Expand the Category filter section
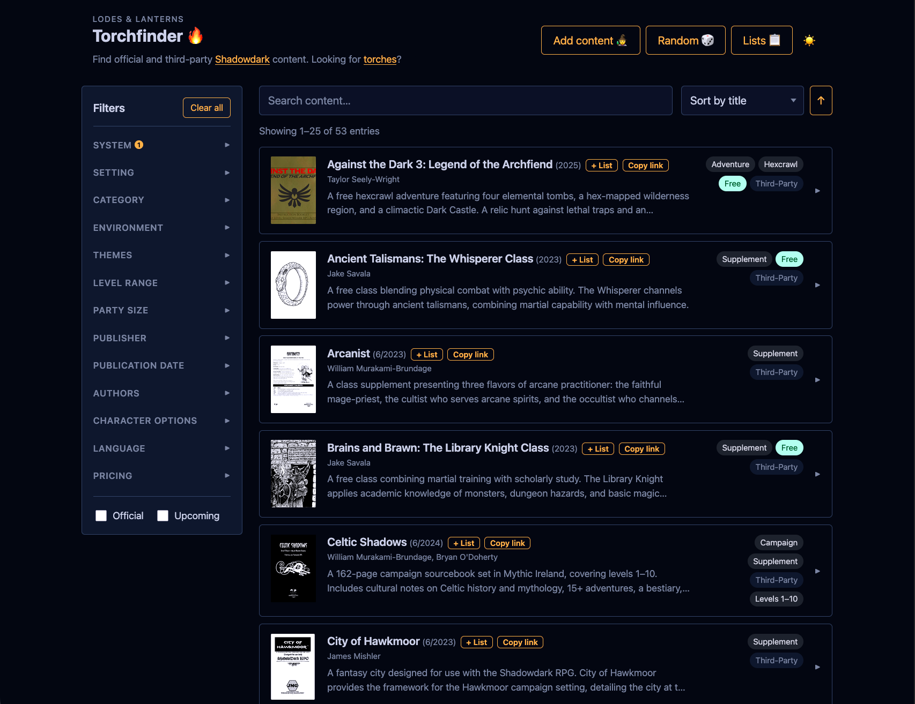This screenshot has width=915, height=704. coord(162,200)
